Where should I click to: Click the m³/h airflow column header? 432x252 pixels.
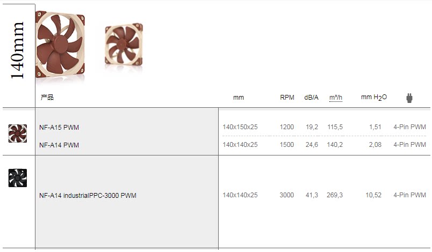[x=336, y=98]
